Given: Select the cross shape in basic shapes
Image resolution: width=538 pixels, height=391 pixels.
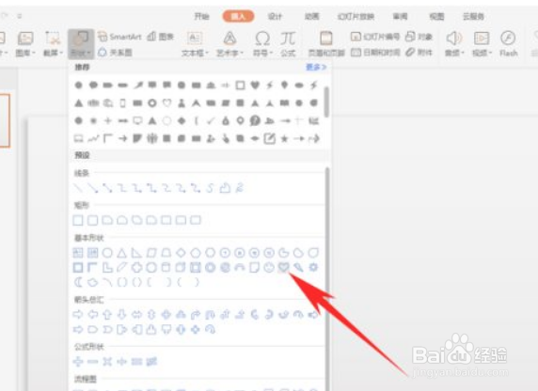Looking at the screenshot, I should (x=136, y=267).
